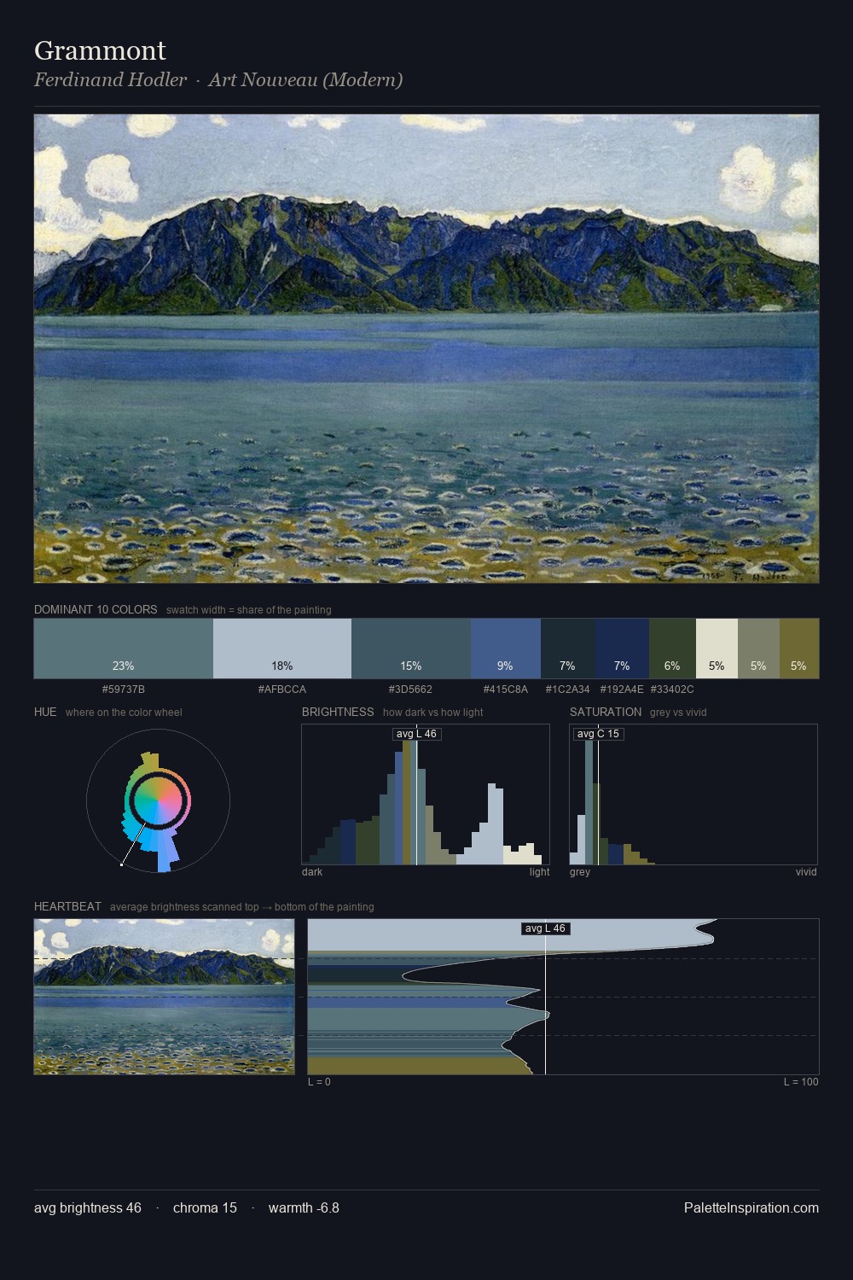
Task: Click the 'dark' axis label under brightness
Action: click(312, 872)
